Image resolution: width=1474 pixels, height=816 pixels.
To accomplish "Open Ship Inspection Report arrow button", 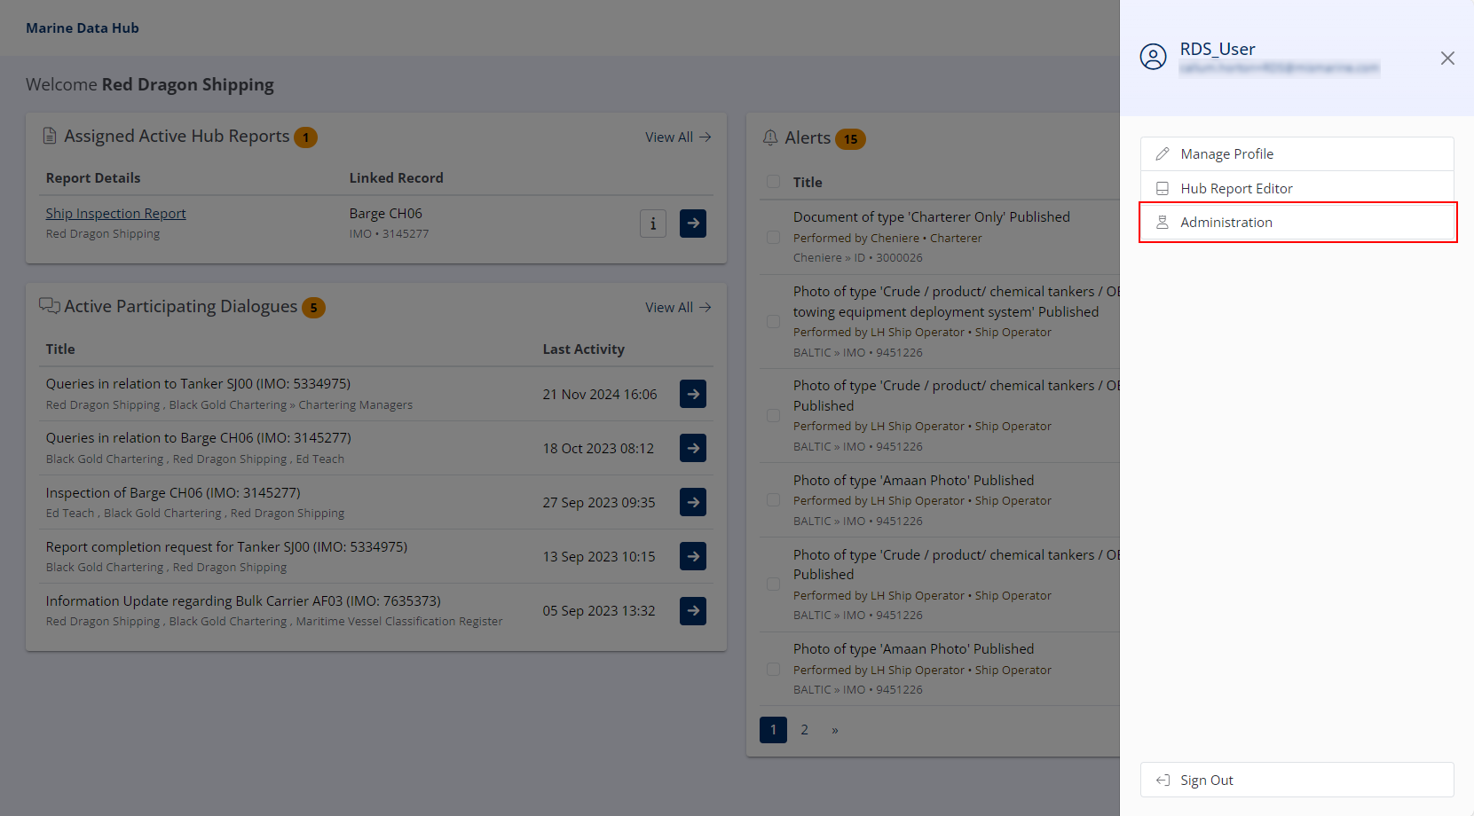I will pos(693,224).
